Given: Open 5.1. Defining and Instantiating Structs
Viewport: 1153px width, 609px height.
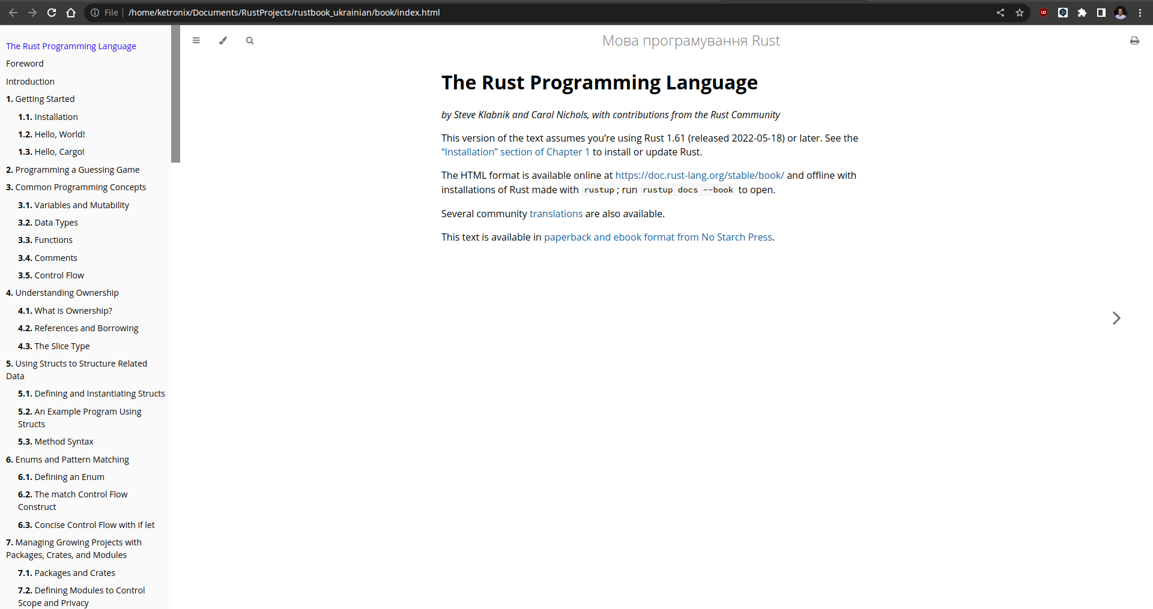Looking at the screenshot, I should [x=91, y=394].
